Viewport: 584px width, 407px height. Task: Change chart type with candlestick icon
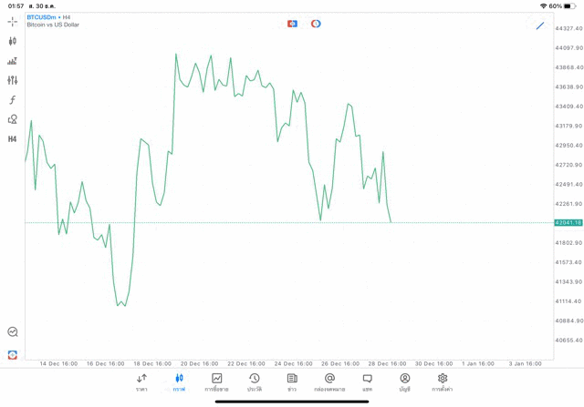(12, 41)
